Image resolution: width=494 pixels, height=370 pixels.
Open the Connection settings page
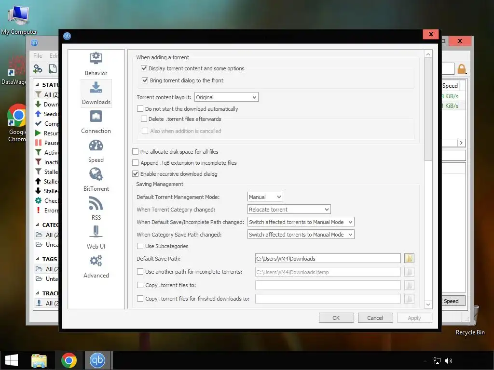(96, 122)
